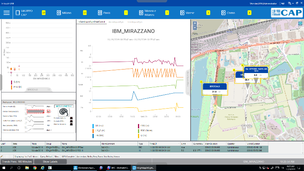Select the VIA VITTORIO map marker card
Screen dimensions: 304x171
point(256,72)
